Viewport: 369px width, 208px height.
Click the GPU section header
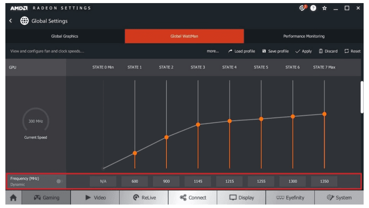click(36, 67)
